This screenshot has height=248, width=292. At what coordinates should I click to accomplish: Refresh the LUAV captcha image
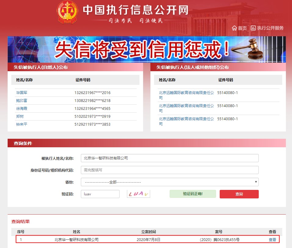tap(139, 194)
